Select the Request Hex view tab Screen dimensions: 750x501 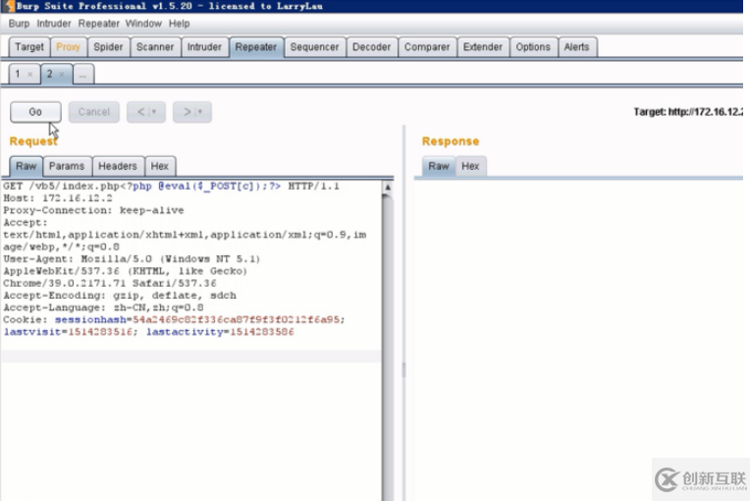point(160,166)
